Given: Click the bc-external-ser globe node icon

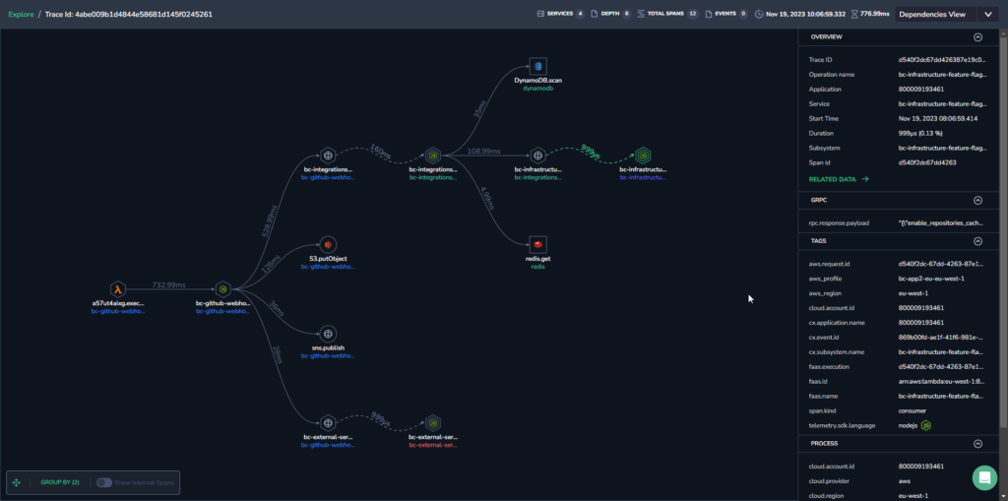Looking at the screenshot, I should click(x=328, y=422).
